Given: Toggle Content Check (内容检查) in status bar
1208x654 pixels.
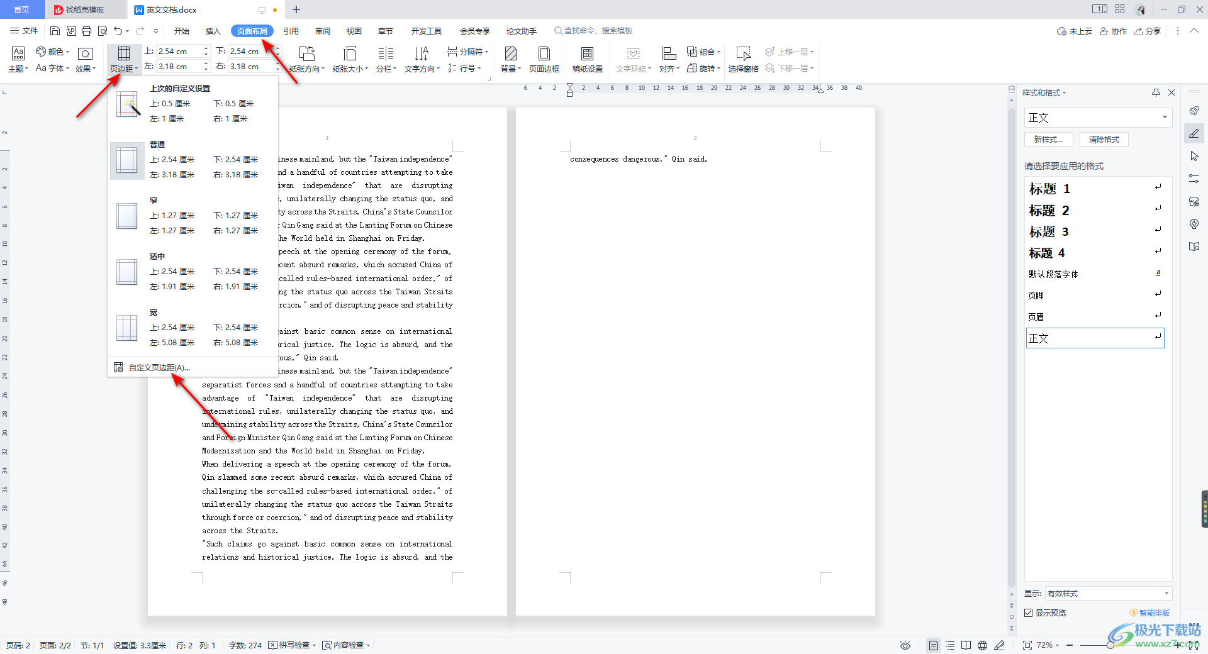Looking at the screenshot, I should [346, 645].
